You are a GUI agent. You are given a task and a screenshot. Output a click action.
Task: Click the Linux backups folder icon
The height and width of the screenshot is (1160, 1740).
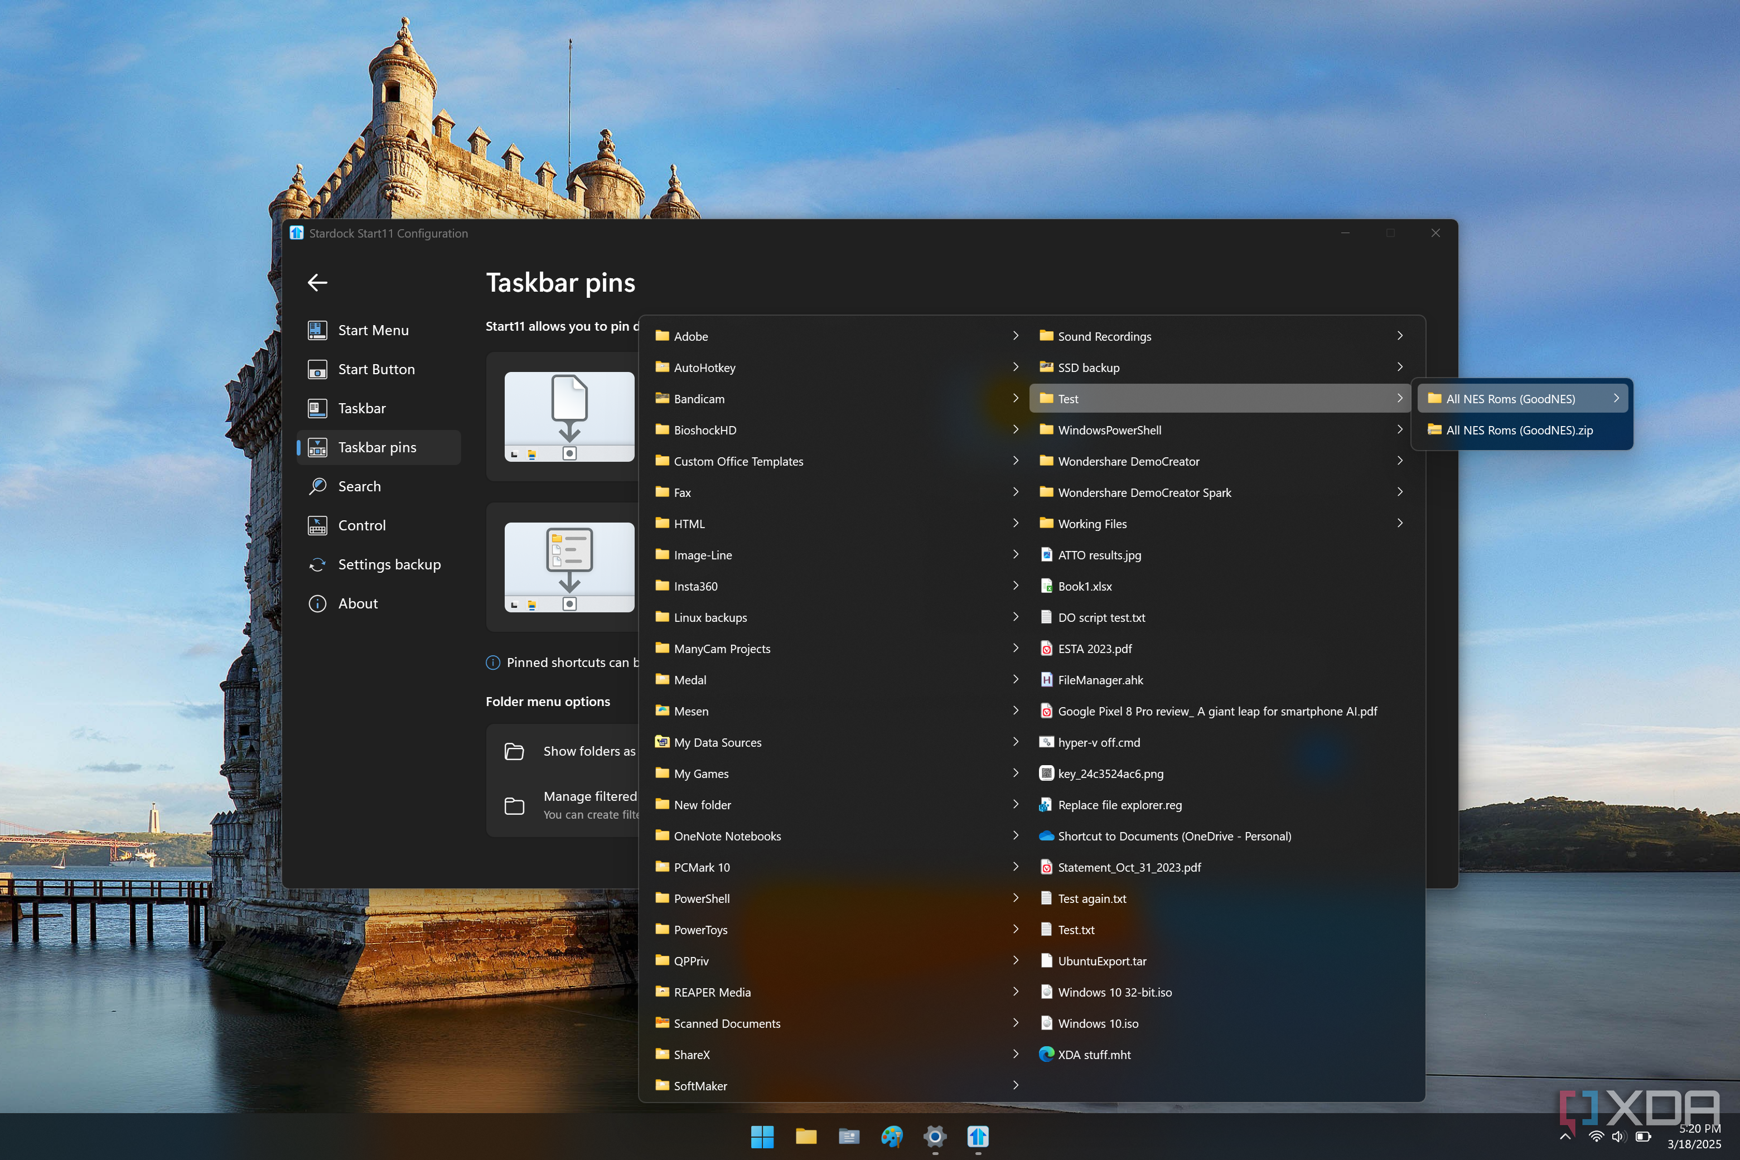click(x=662, y=617)
